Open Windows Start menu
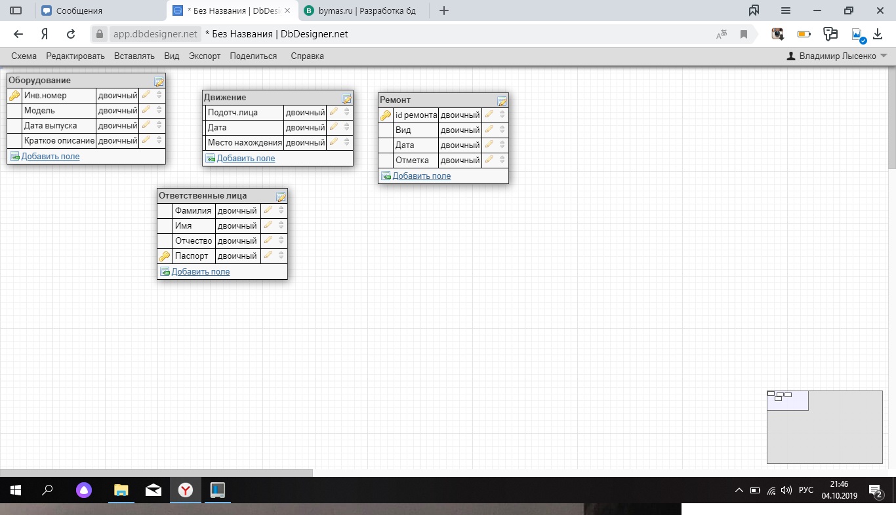The width and height of the screenshot is (896, 515). tap(14, 490)
